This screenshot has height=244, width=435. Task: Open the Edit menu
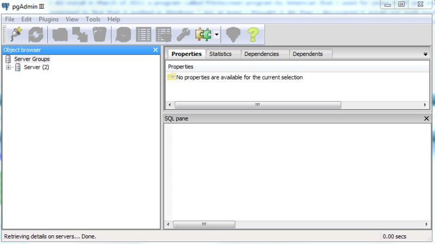26,19
